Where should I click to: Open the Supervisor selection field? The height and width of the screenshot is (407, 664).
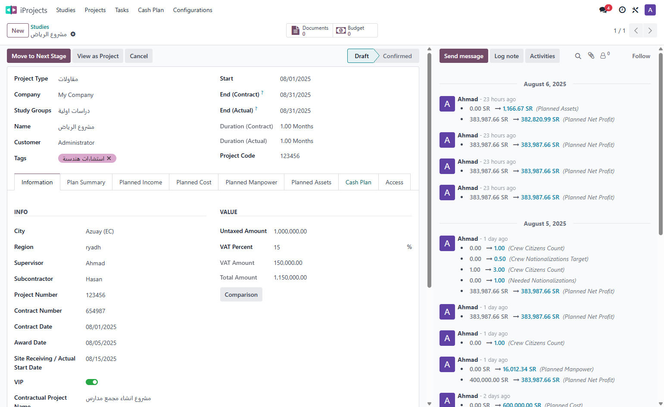[x=146, y=263]
